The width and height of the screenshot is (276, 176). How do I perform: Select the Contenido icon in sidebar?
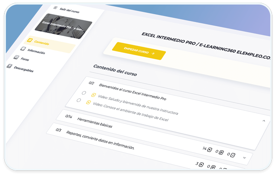(x=29, y=40)
